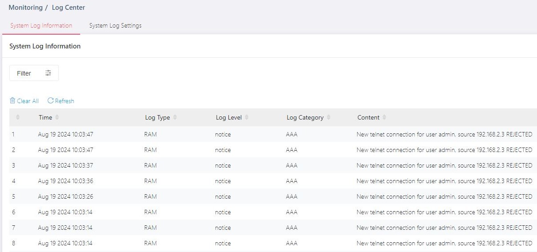Click the Clear All link
Viewport: 537px width, 252px height.
[28, 101]
